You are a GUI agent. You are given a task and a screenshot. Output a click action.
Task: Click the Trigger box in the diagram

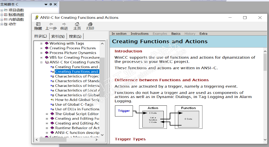coord(124,111)
